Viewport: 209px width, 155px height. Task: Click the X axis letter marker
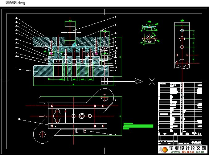[x=152, y=81]
